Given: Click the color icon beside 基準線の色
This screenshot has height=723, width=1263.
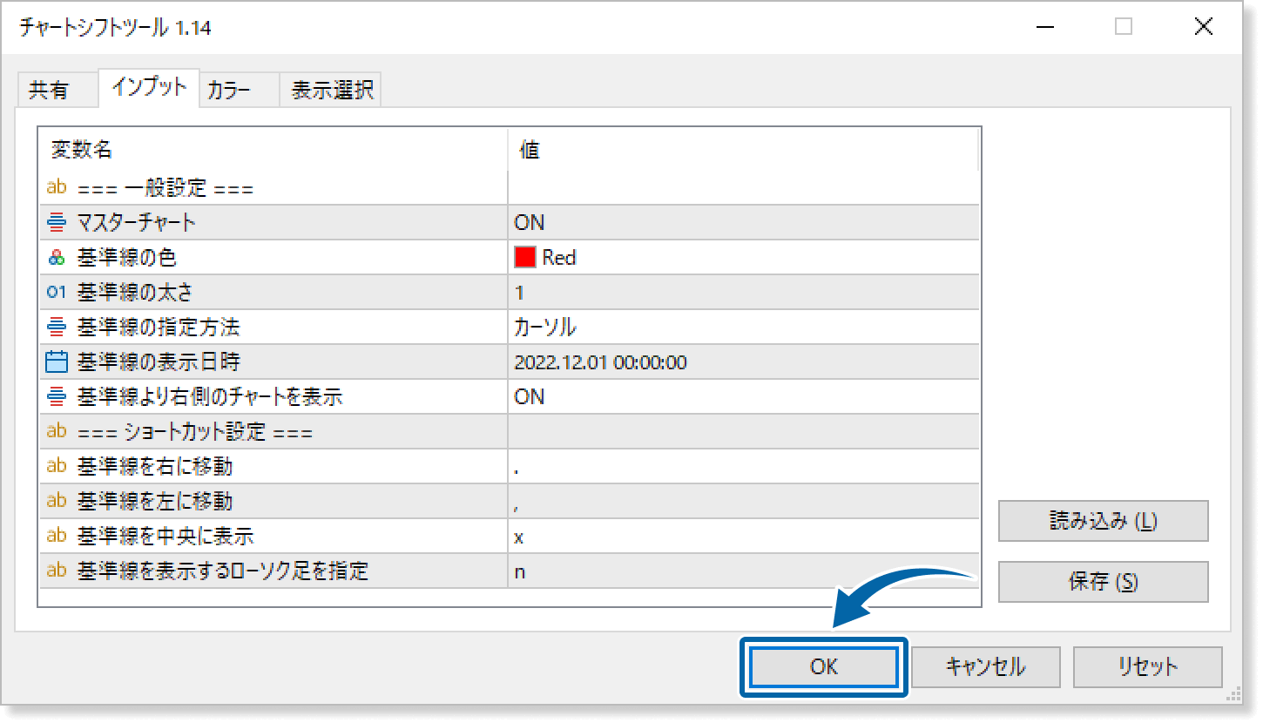Looking at the screenshot, I should 57,257.
